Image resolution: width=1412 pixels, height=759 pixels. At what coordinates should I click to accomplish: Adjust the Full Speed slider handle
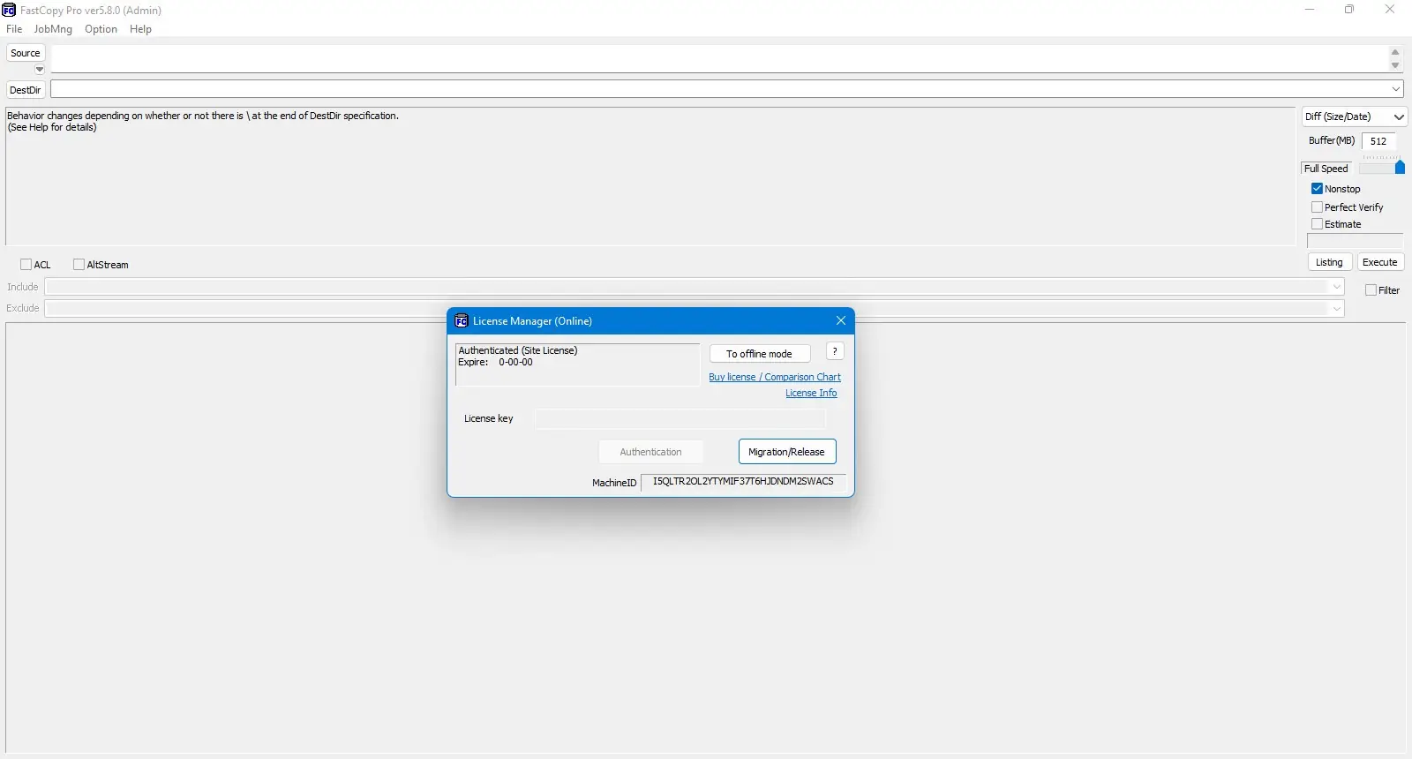[x=1400, y=167]
